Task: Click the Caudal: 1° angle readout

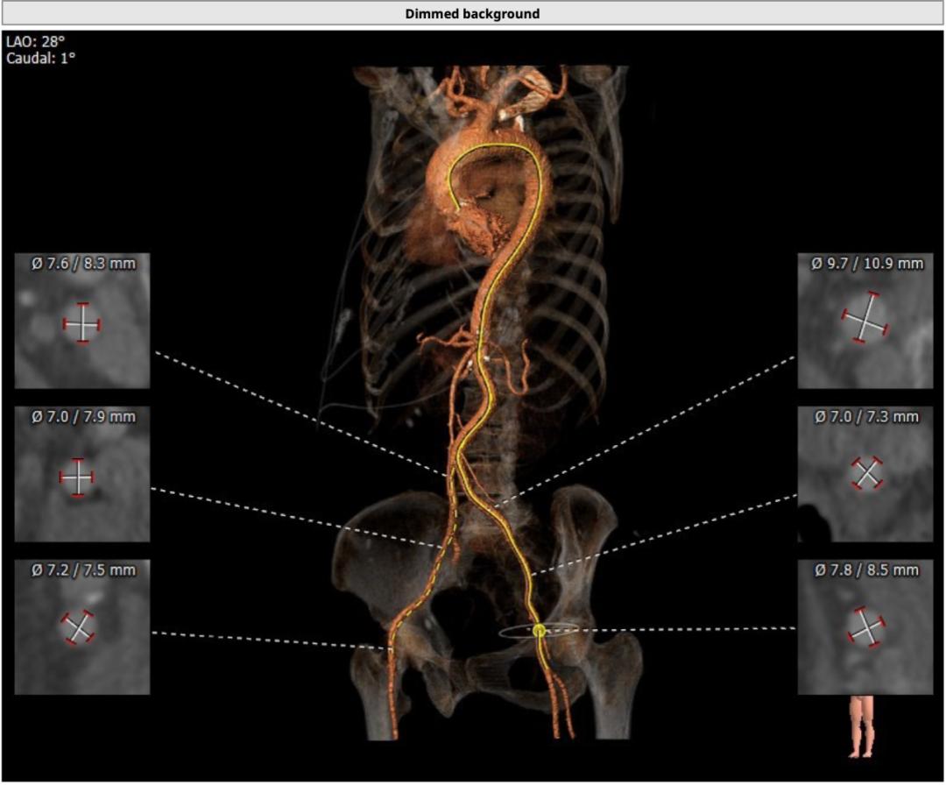Action: coord(41,58)
